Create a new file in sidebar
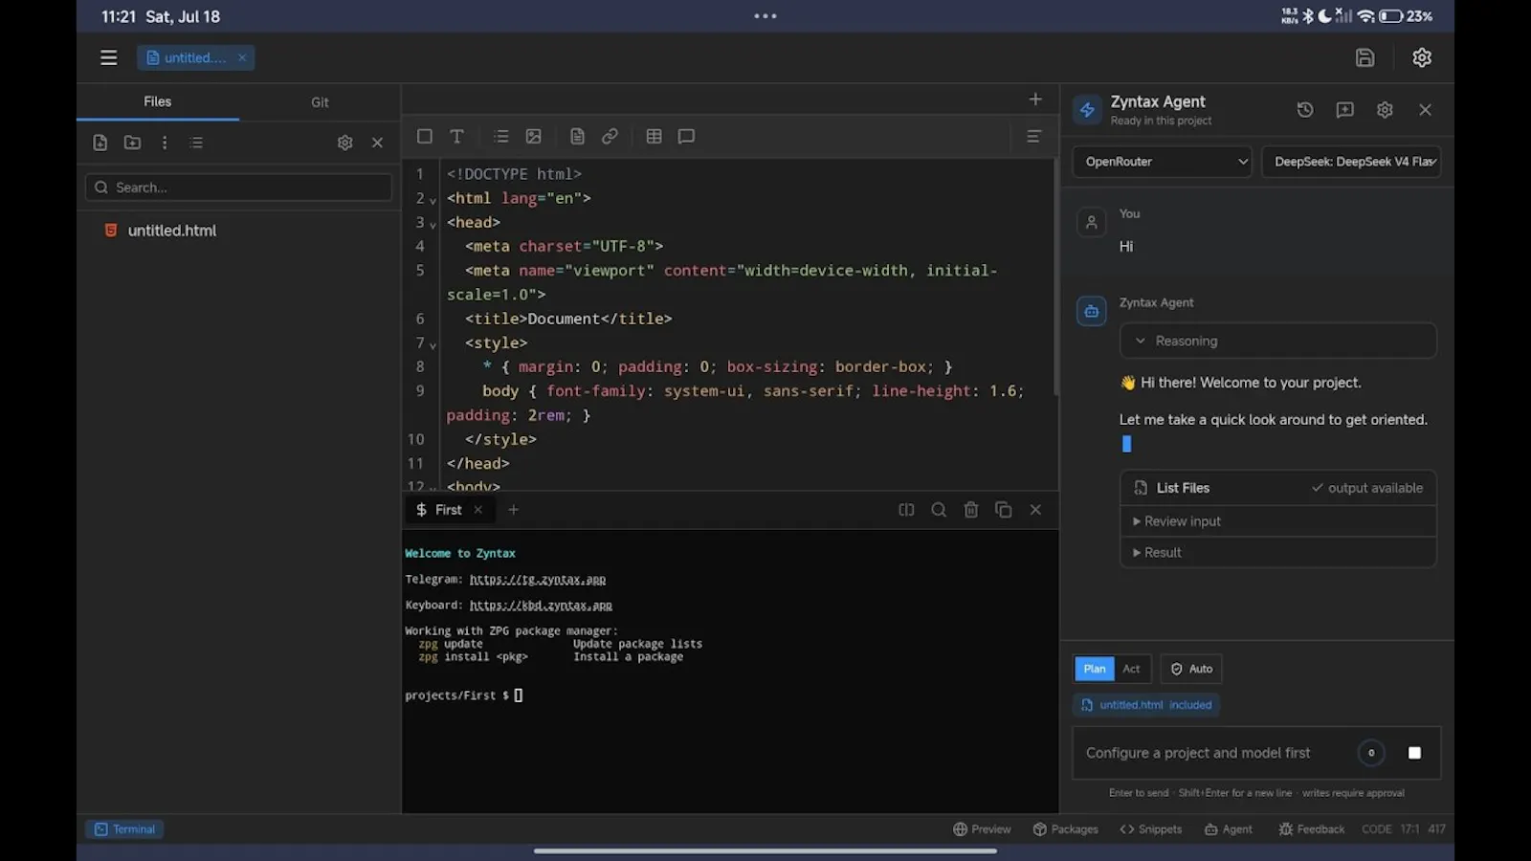This screenshot has height=861, width=1531. click(x=100, y=143)
